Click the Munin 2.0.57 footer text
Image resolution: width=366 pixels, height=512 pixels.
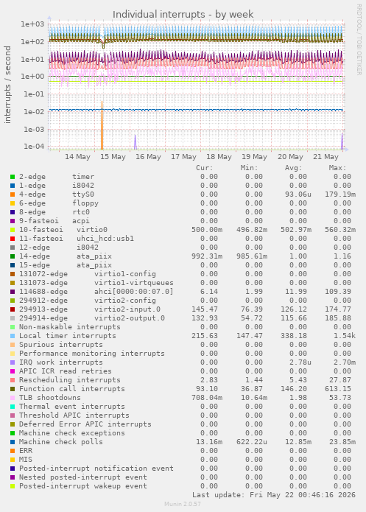183,504
